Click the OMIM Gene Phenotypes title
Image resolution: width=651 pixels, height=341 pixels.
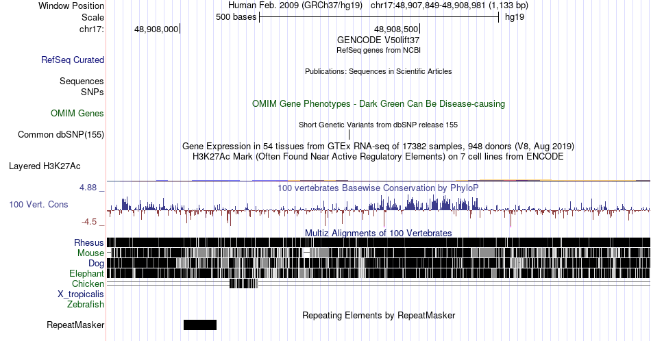pyautogui.click(x=378, y=103)
